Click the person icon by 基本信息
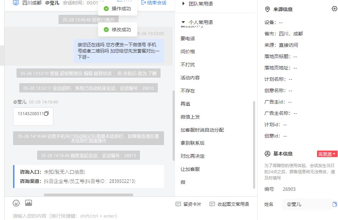Viewport: 338px width, 220px height. [267, 154]
